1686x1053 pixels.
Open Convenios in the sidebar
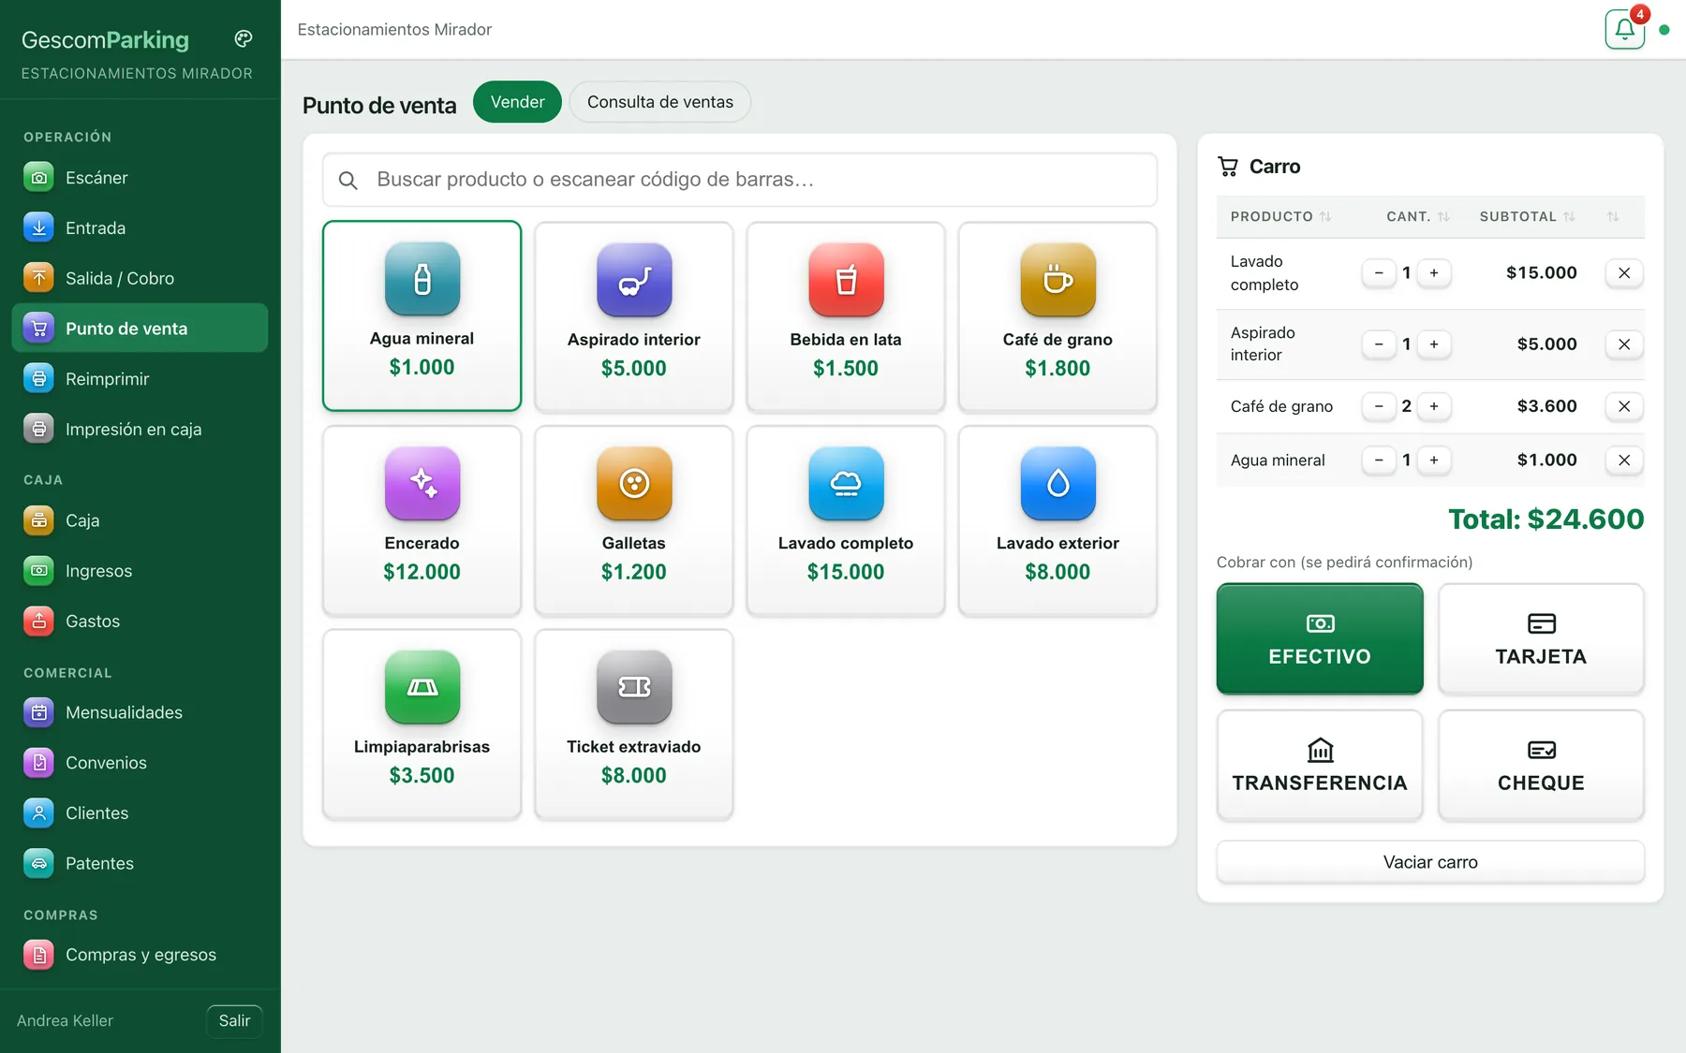140,763
